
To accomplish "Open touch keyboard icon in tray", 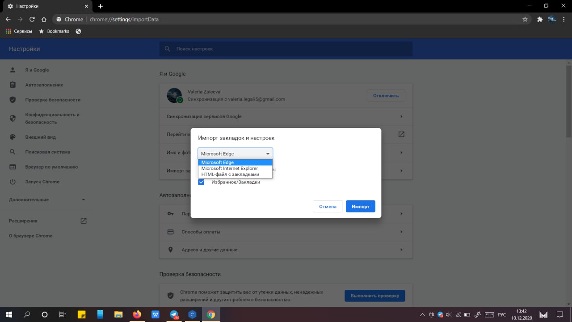I will tap(489, 314).
